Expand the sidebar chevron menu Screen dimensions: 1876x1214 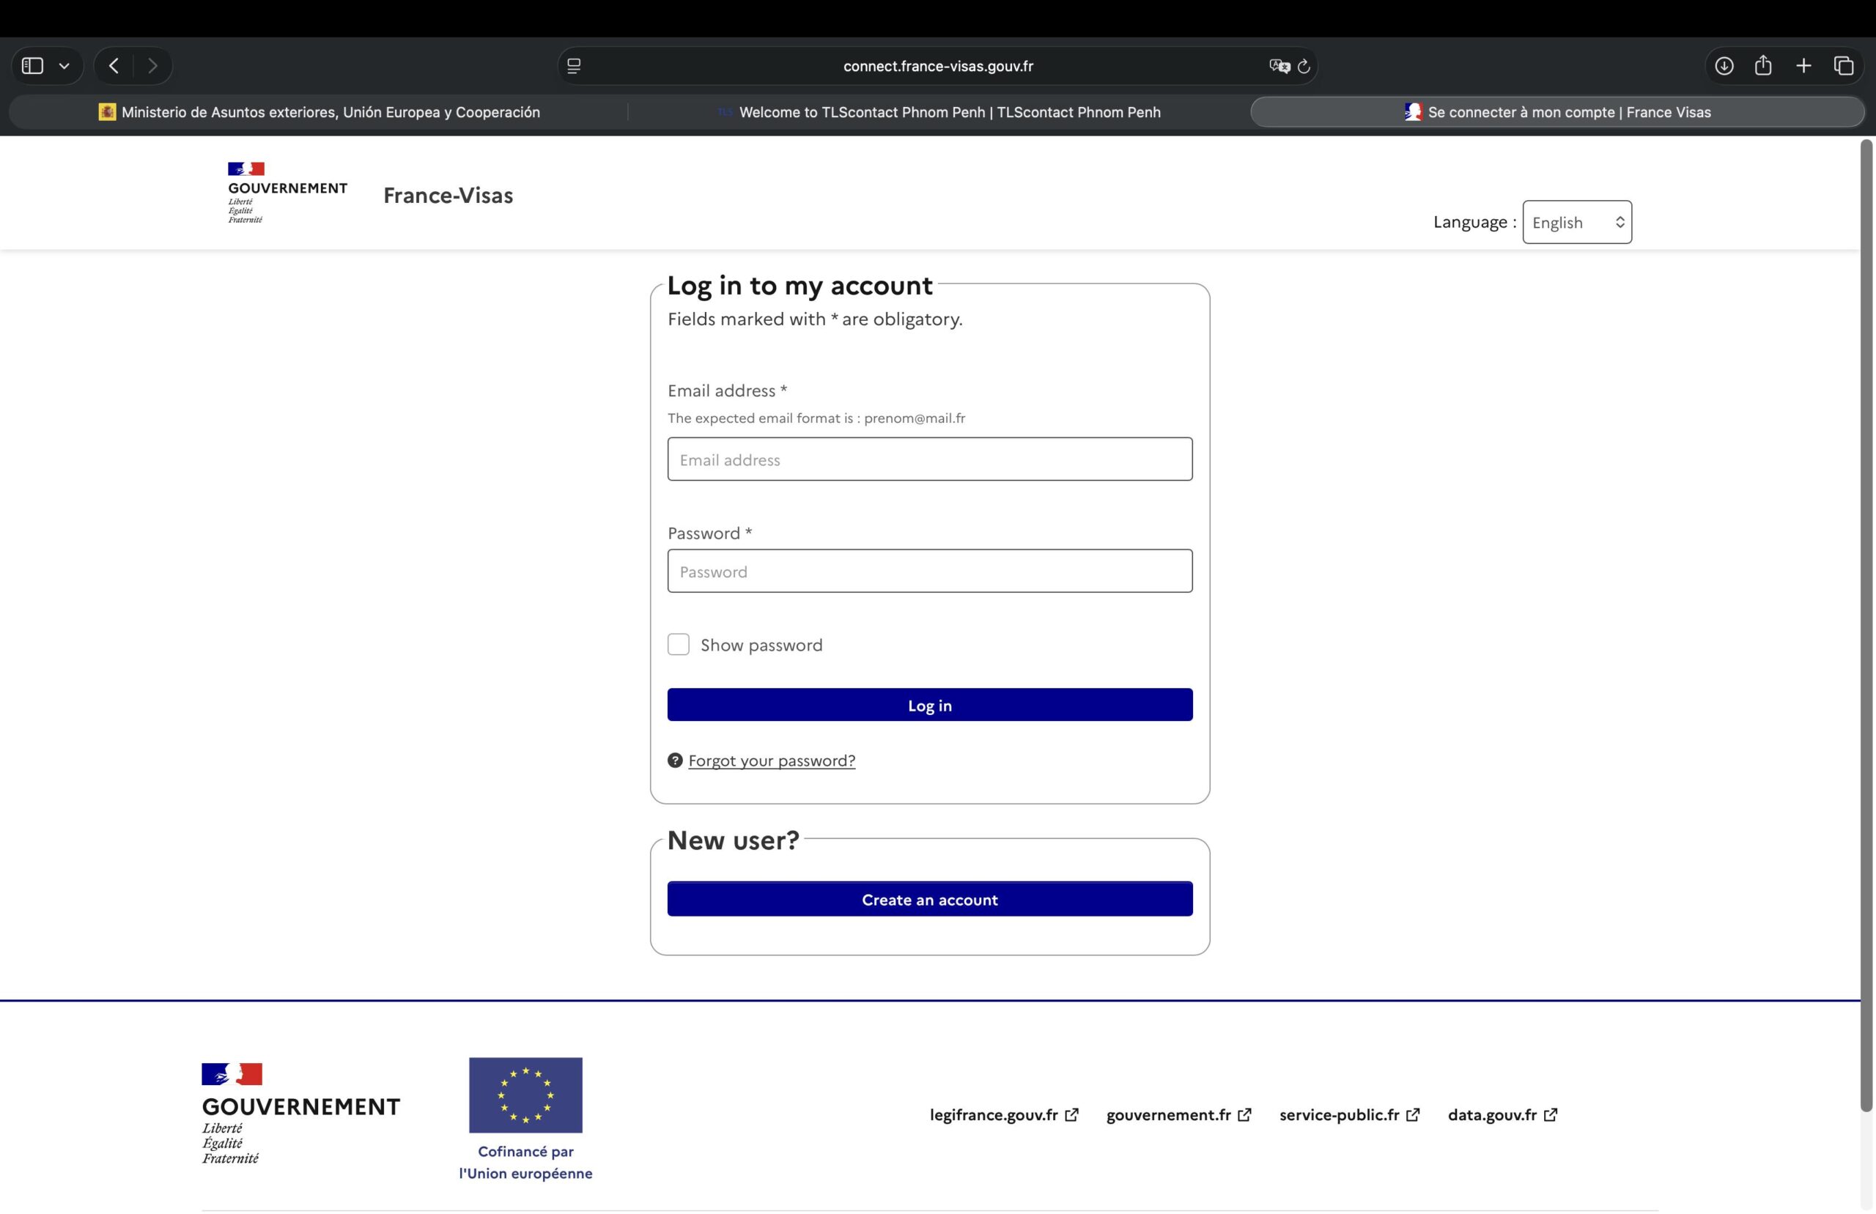click(64, 65)
